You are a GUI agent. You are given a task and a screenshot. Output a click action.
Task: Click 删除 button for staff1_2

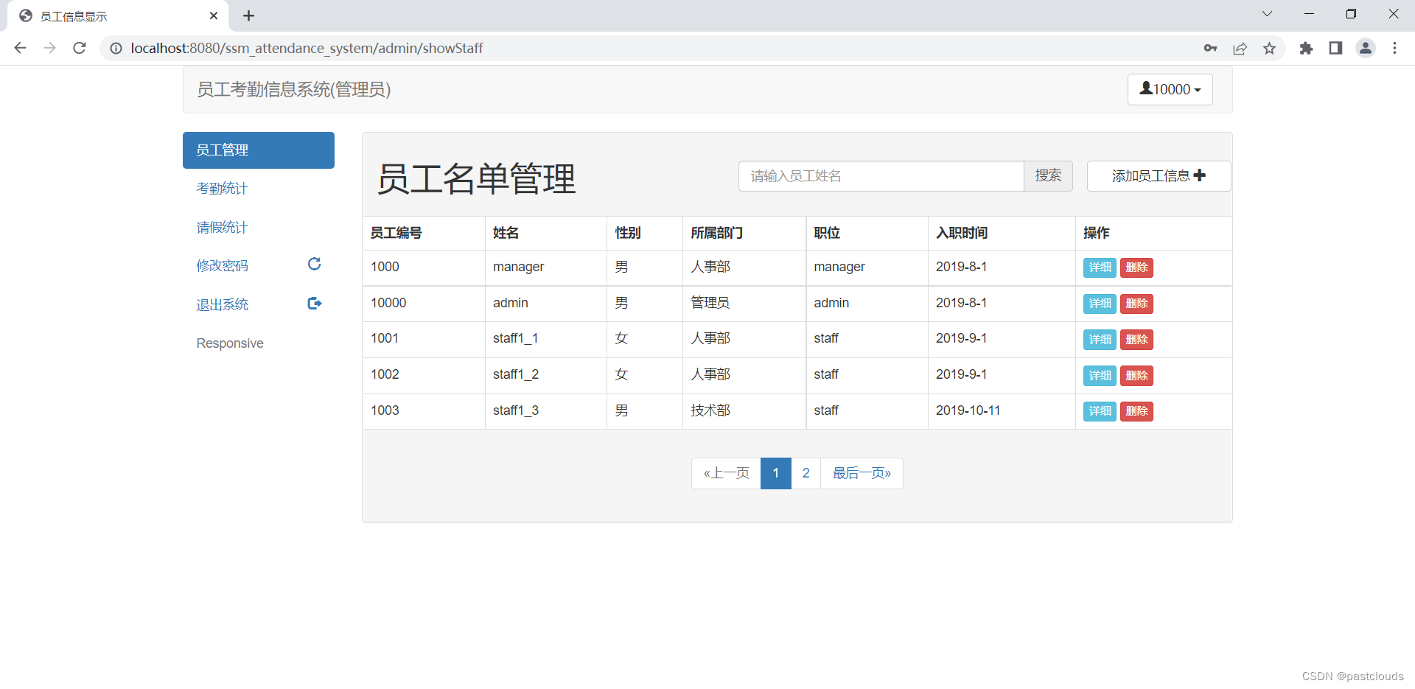click(x=1136, y=375)
